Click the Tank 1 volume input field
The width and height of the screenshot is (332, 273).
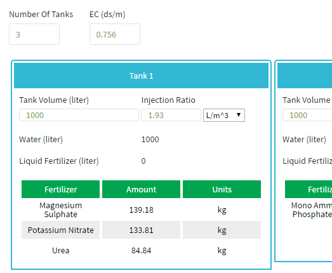79,115
